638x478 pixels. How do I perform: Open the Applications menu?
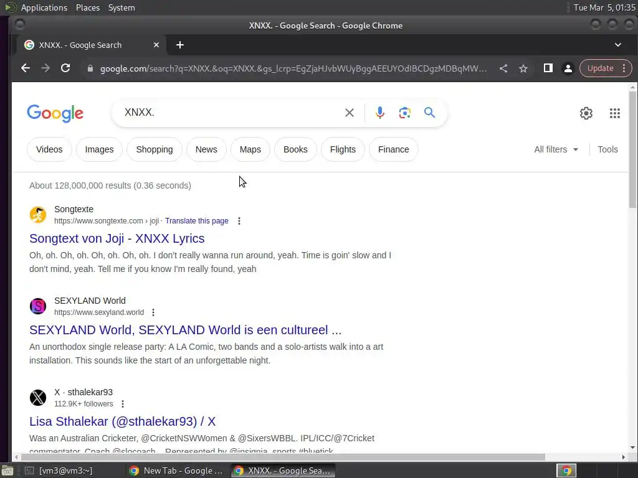pos(44,7)
